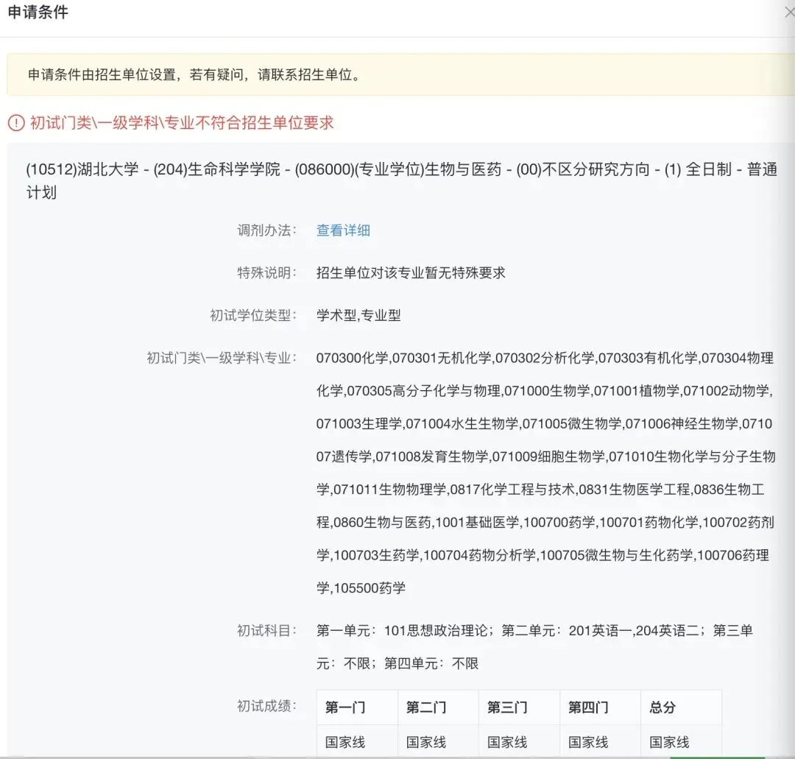This screenshot has width=795, height=759.
Task: Click the line containing 0860生物与医药
Action: pos(545,522)
